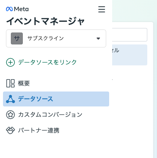Open the 概要 menu item
The image size is (157, 158).
click(56, 83)
